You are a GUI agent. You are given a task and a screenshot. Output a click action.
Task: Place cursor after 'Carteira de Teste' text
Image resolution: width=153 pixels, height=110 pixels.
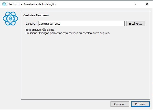click(60, 24)
